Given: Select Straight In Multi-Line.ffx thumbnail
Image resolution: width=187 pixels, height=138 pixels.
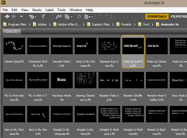Looking at the screenshot, I should (x=133, y=114).
